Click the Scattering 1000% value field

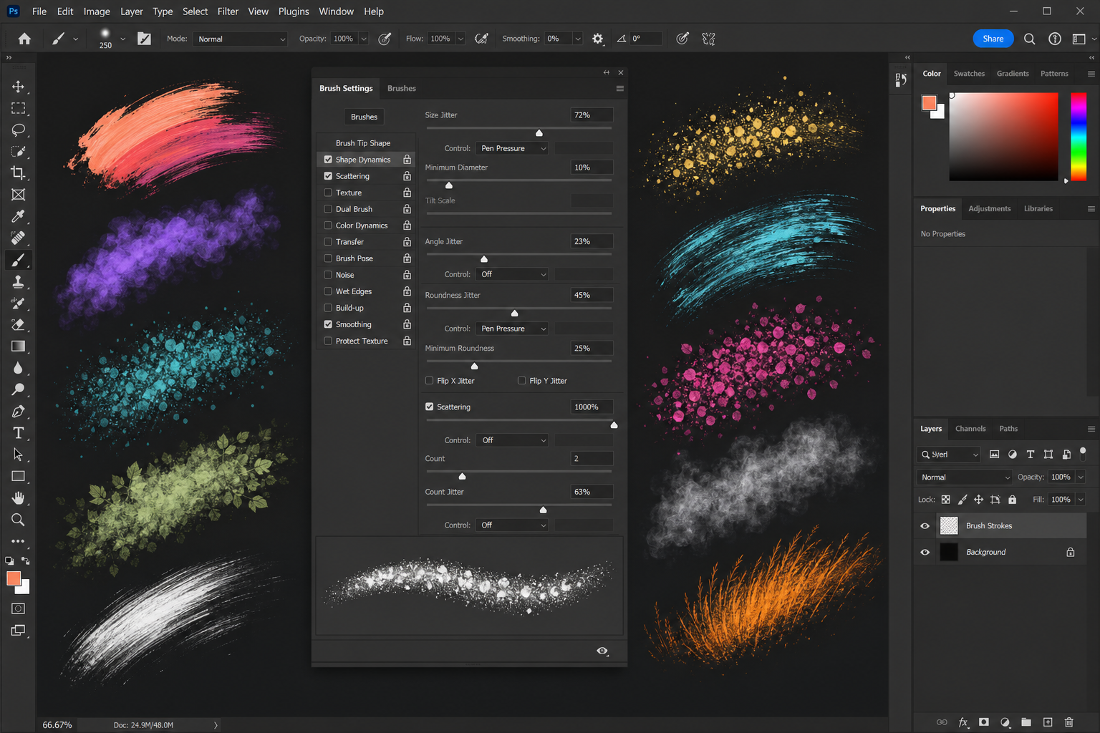point(592,407)
